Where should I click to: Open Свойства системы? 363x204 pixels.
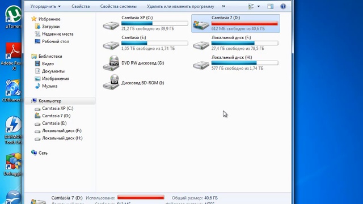[119, 6]
